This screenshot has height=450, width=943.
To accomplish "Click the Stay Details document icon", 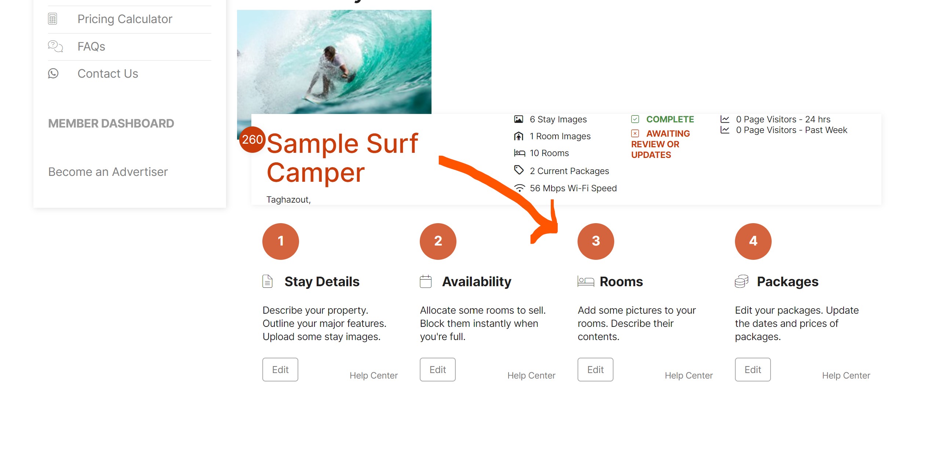I will (x=267, y=281).
